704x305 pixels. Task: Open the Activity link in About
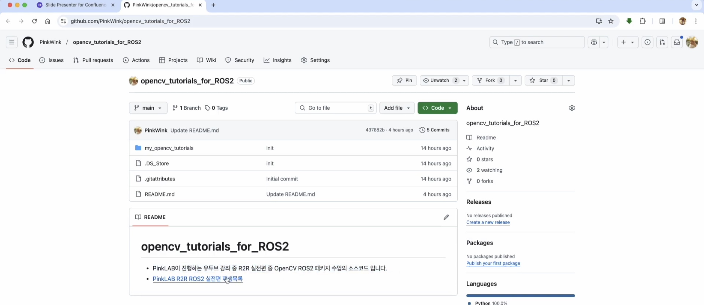[485, 148]
